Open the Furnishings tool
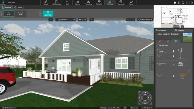The width and height of the screenshot is (194, 109). tap(88, 3)
